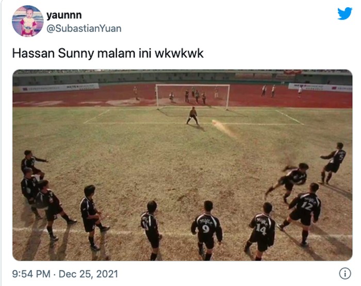
Task: Click the words malam ini in tweet
Action: [x=124, y=54]
